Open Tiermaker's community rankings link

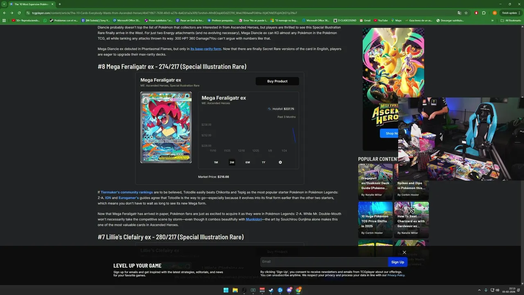[x=127, y=192]
